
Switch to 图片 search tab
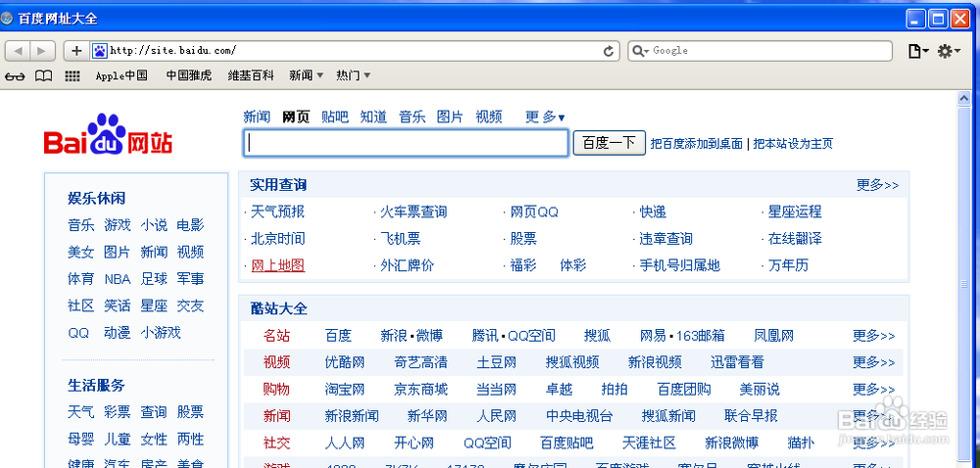pos(450,117)
